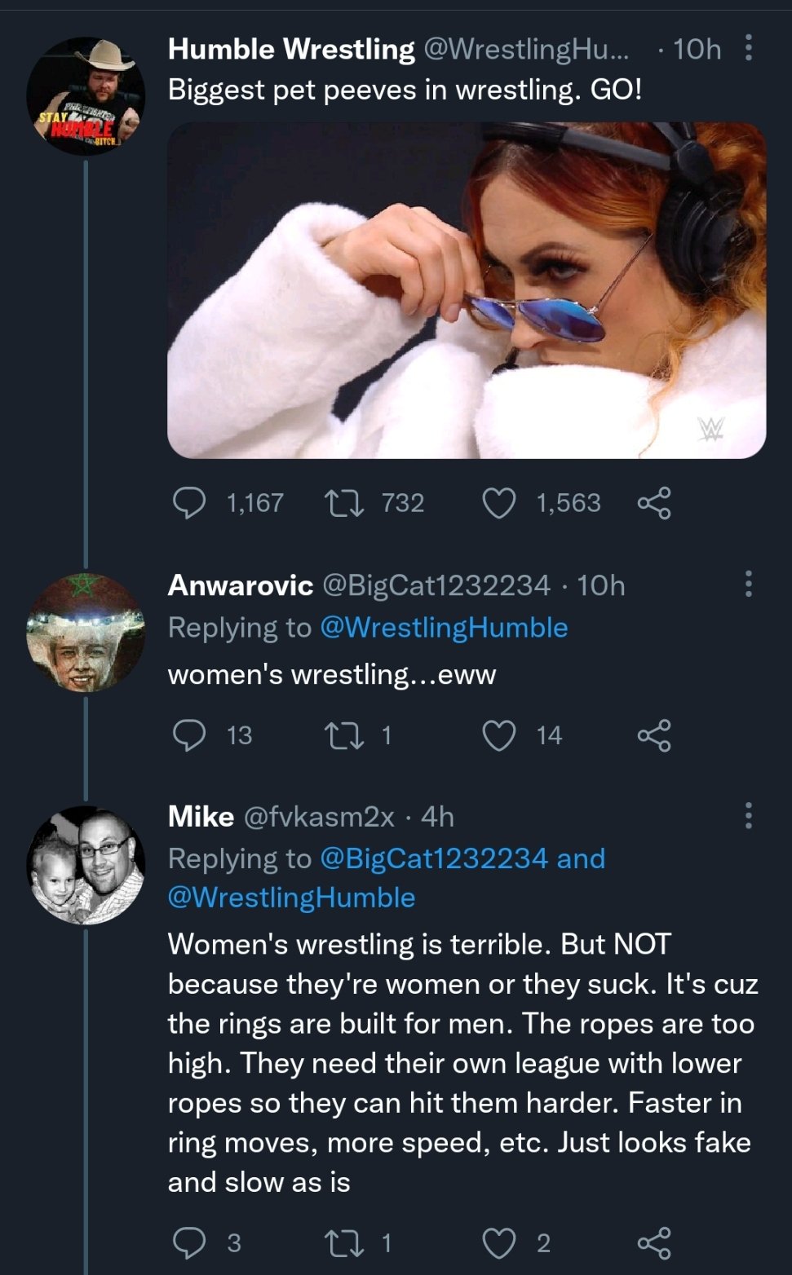
Task: Open the three-dot menu on Anwarovic's reply
Action: 748,585
